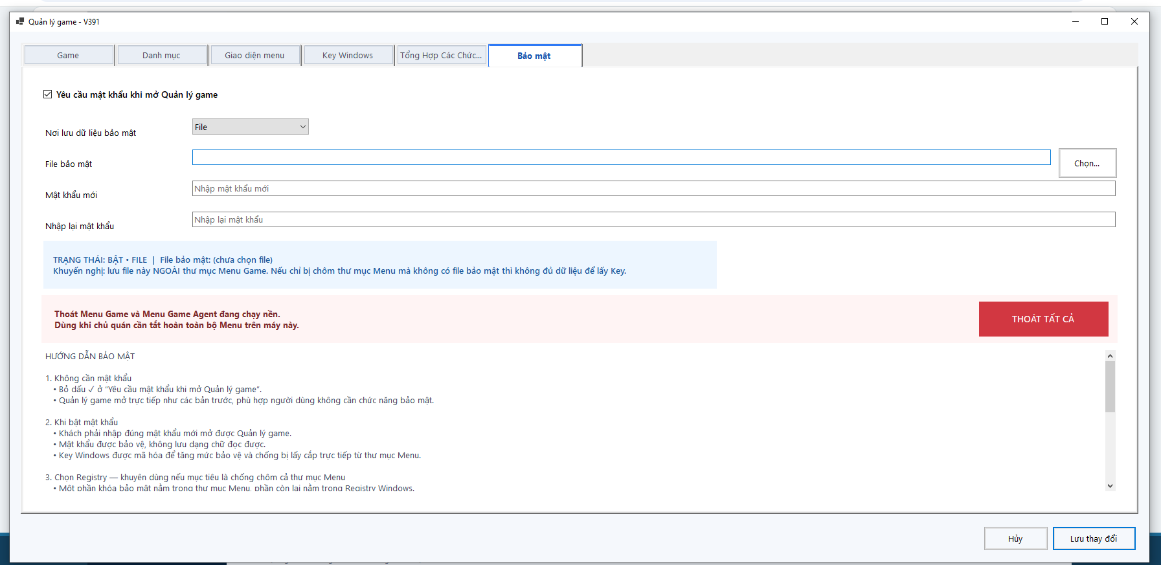Click the '3. Chọn Registry' guide line
The height and width of the screenshot is (565, 1161).
tap(196, 477)
